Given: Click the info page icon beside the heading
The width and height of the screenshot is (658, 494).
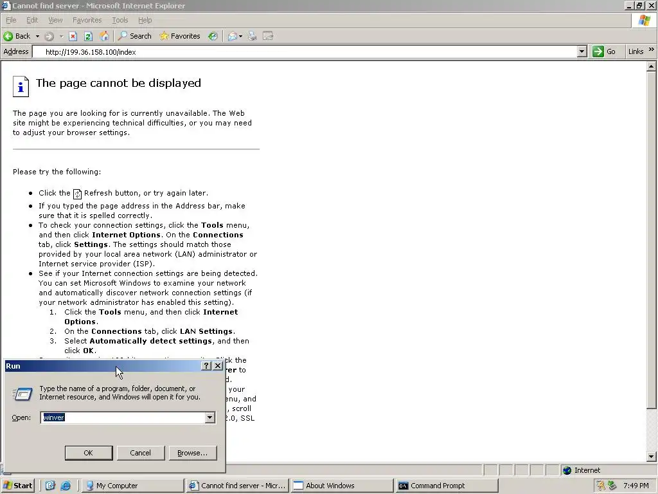Looking at the screenshot, I should coord(21,87).
